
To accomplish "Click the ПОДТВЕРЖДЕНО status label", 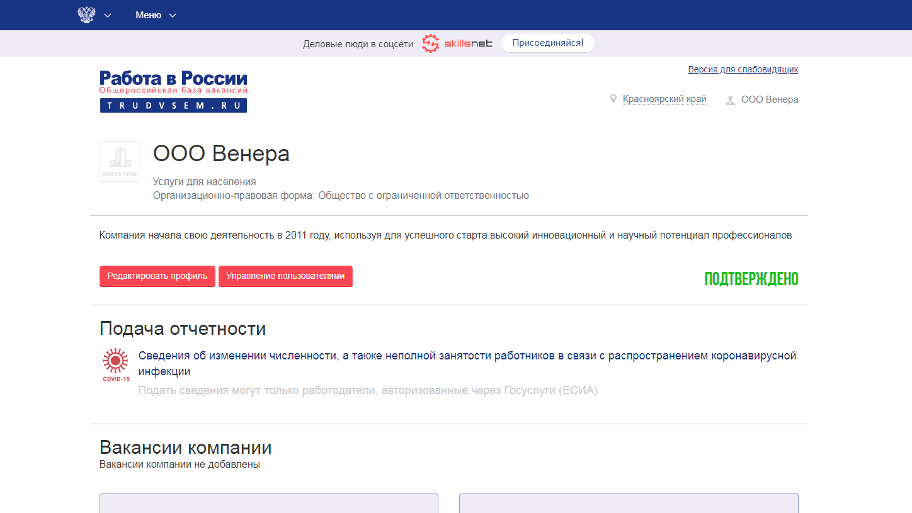I will tap(751, 279).
